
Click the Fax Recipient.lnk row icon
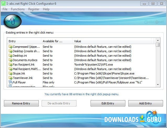tap(10, 65)
